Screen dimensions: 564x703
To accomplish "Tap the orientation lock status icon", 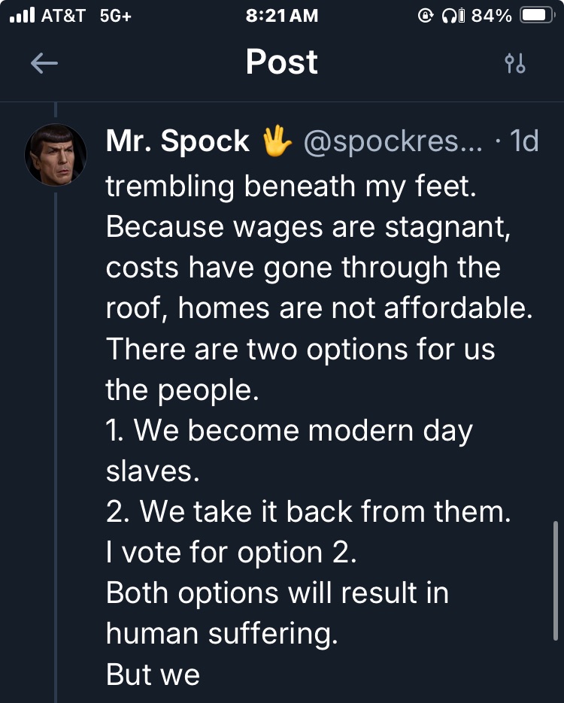I will [x=425, y=16].
